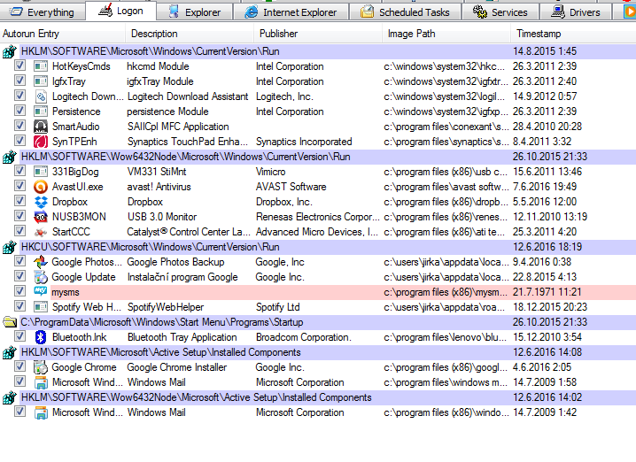The image size is (636, 462).
Task: Click the 'Catalyst® Control Center La...' description
Action: coord(189,232)
